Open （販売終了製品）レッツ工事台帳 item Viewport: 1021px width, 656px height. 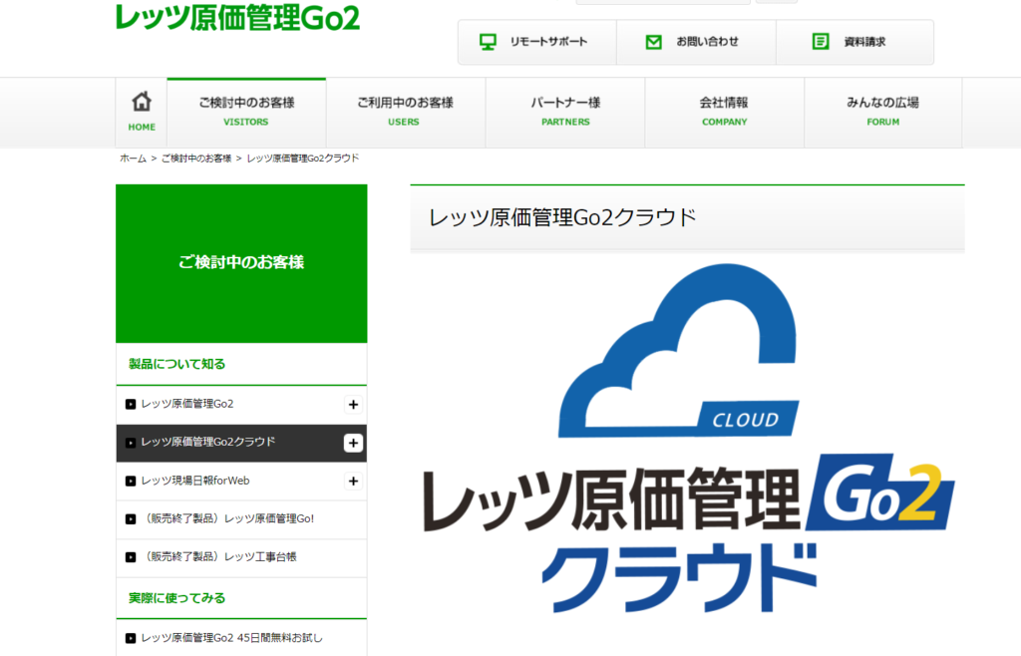[241, 557]
